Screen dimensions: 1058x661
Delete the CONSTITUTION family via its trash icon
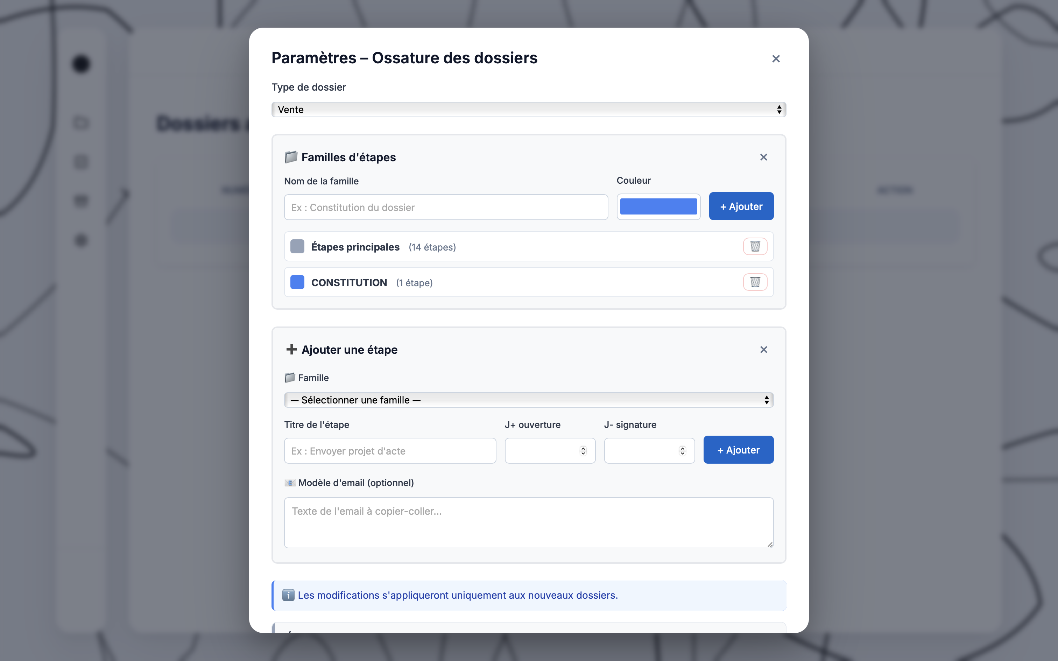click(x=755, y=282)
